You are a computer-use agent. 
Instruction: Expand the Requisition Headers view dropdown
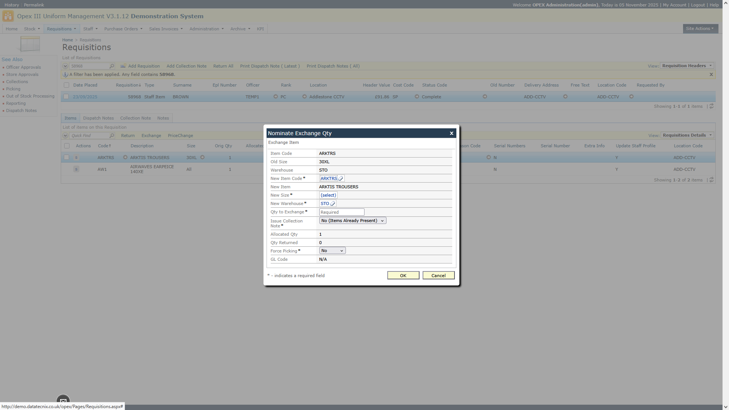click(x=686, y=66)
